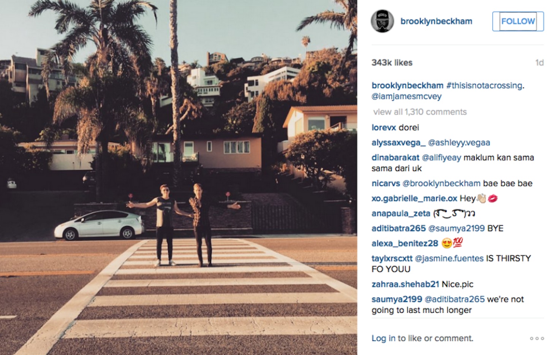547x355 pixels.
Task: Open the brooklynbeckham profile avatar
Action: (x=383, y=21)
